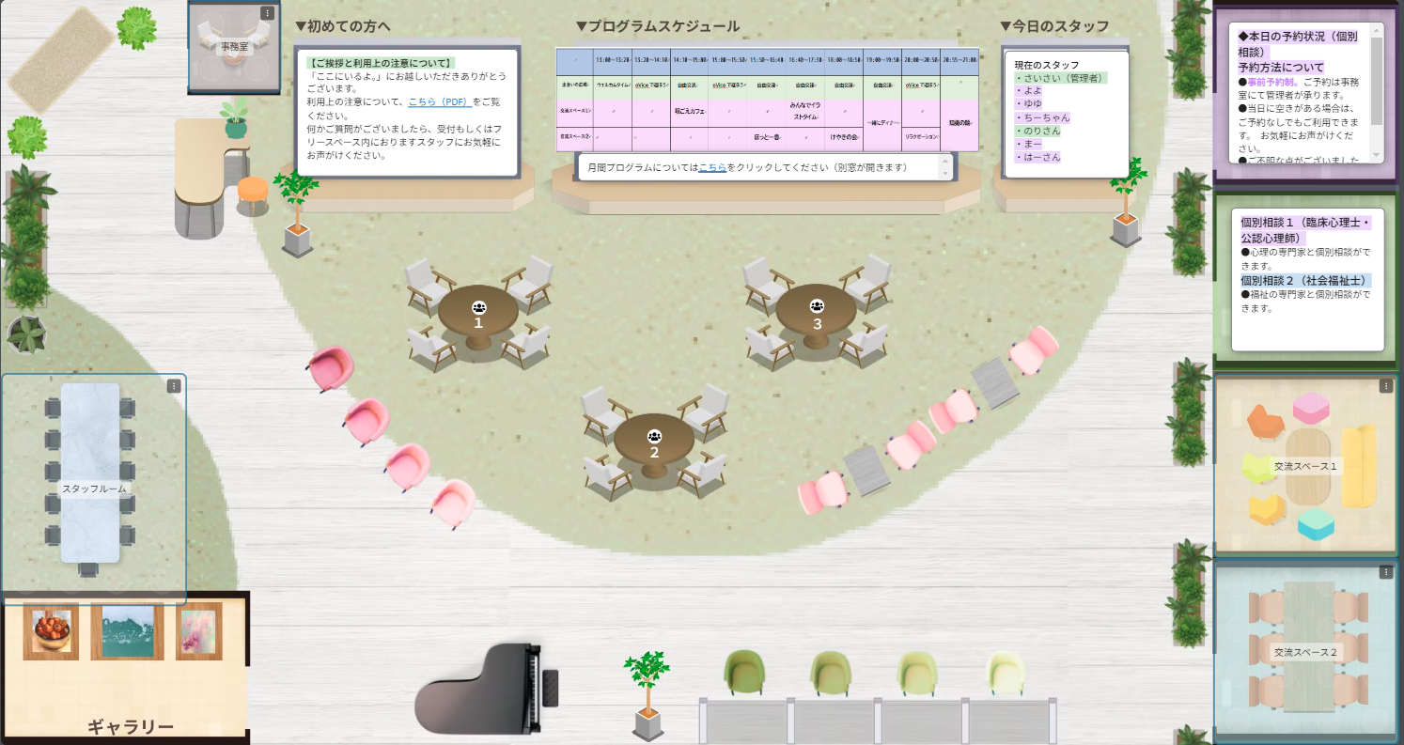Image resolution: width=1404 pixels, height=745 pixels.
Task: Click the pink abstract gallery painting
Action: [198, 630]
